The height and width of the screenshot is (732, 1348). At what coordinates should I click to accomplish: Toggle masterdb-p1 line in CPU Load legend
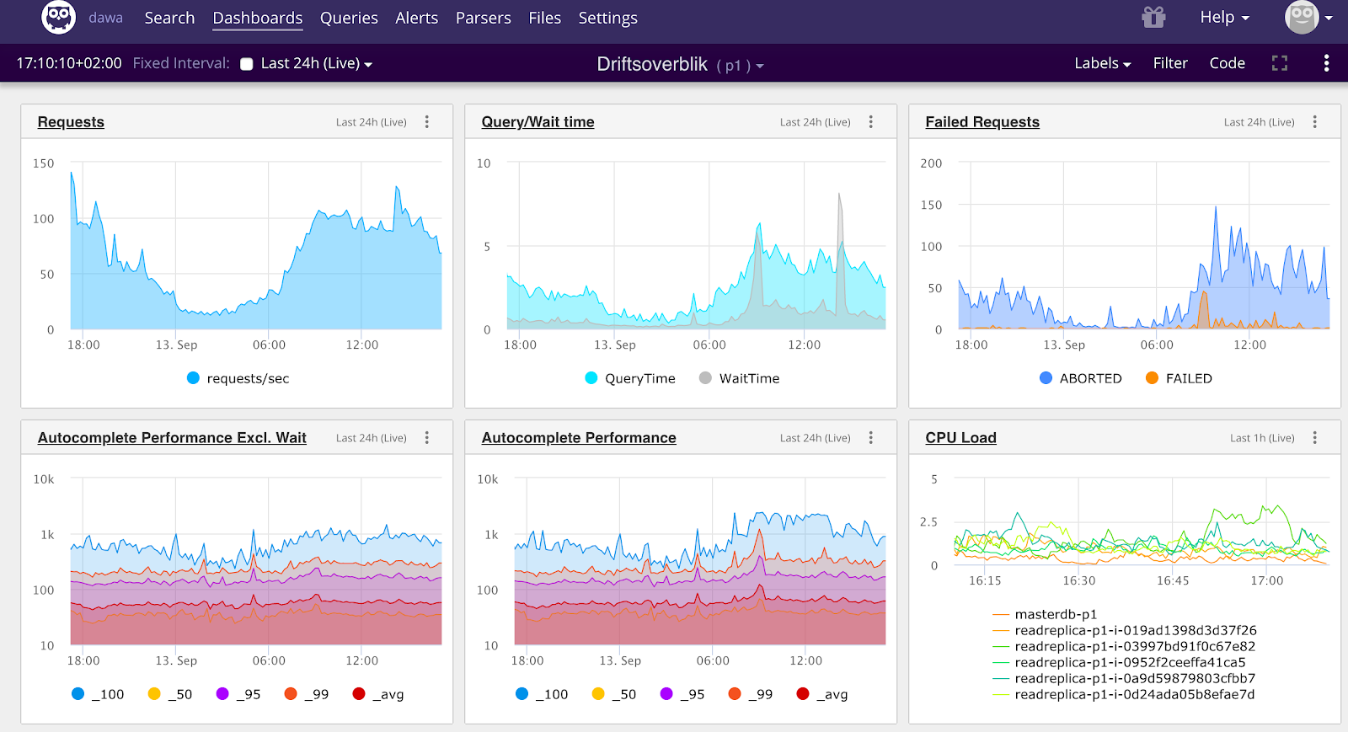point(1055,614)
